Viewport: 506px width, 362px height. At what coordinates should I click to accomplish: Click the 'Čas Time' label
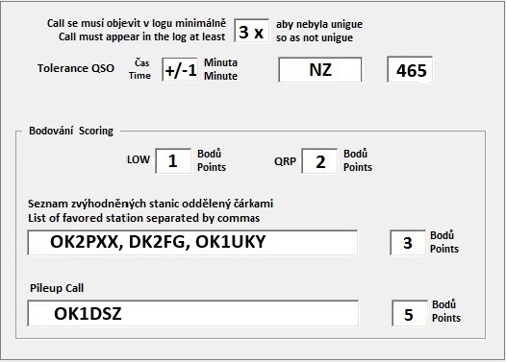pos(139,69)
